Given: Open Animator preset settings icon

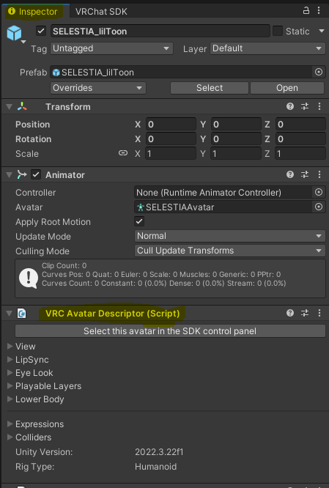Looking at the screenshot, I should pos(305,174).
